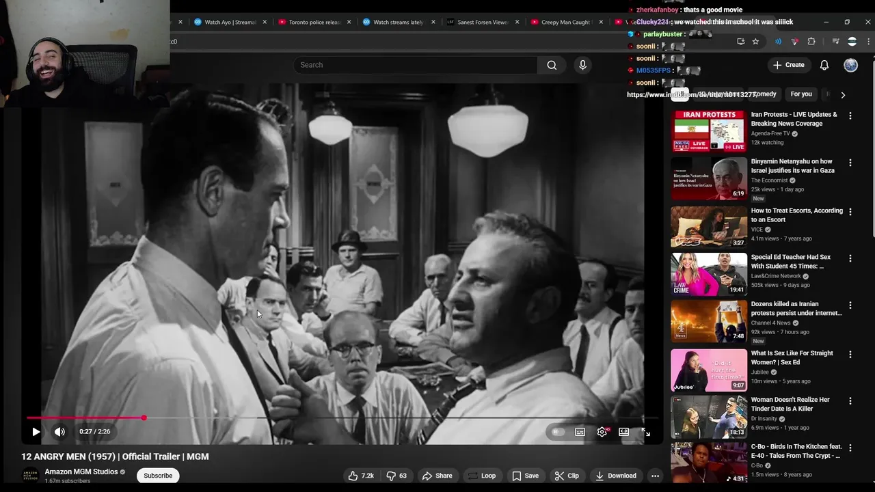Open How to Treat Escorts thumbnail
This screenshot has width=875, height=492.
(x=709, y=227)
